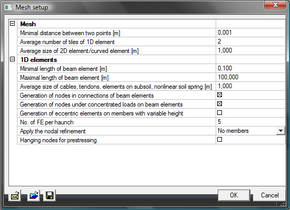Confirm settings with the OK button

click(234, 195)
